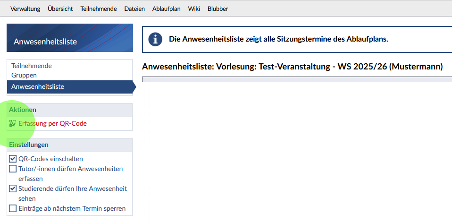Go to the Übersicht tab
Viewport: 452px width, 223px height.
60,9
